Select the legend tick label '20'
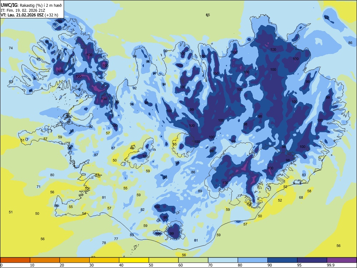The image size is (357, 268). click(62, 265)
